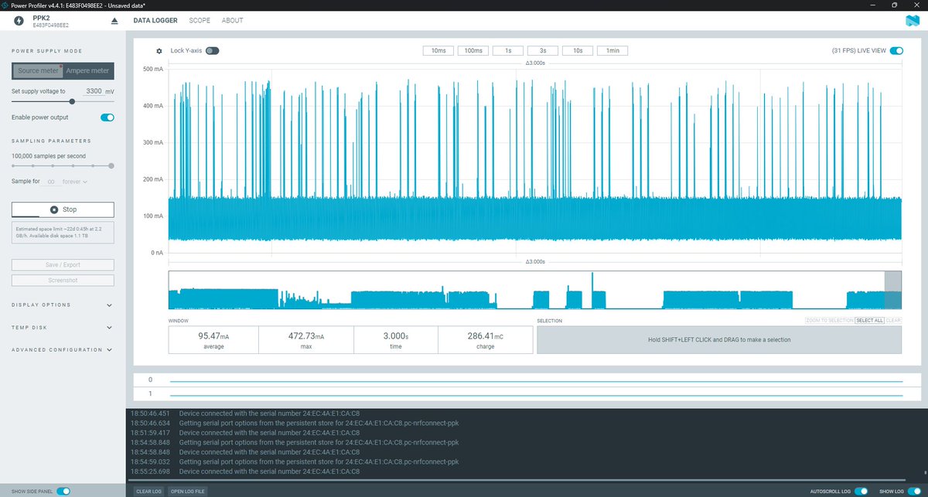Viewport: 928px width, 497px height.
Task: Set time window to 10s
Action: [578, 51]
